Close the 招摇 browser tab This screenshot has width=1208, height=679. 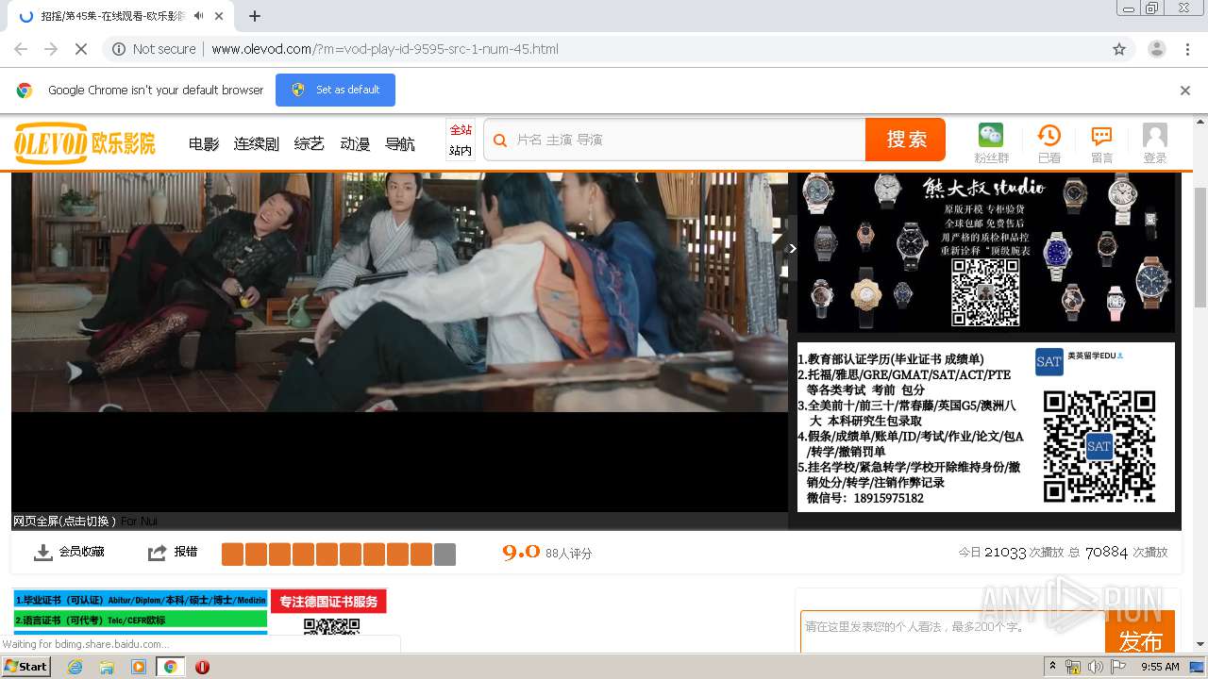(219, 16)
